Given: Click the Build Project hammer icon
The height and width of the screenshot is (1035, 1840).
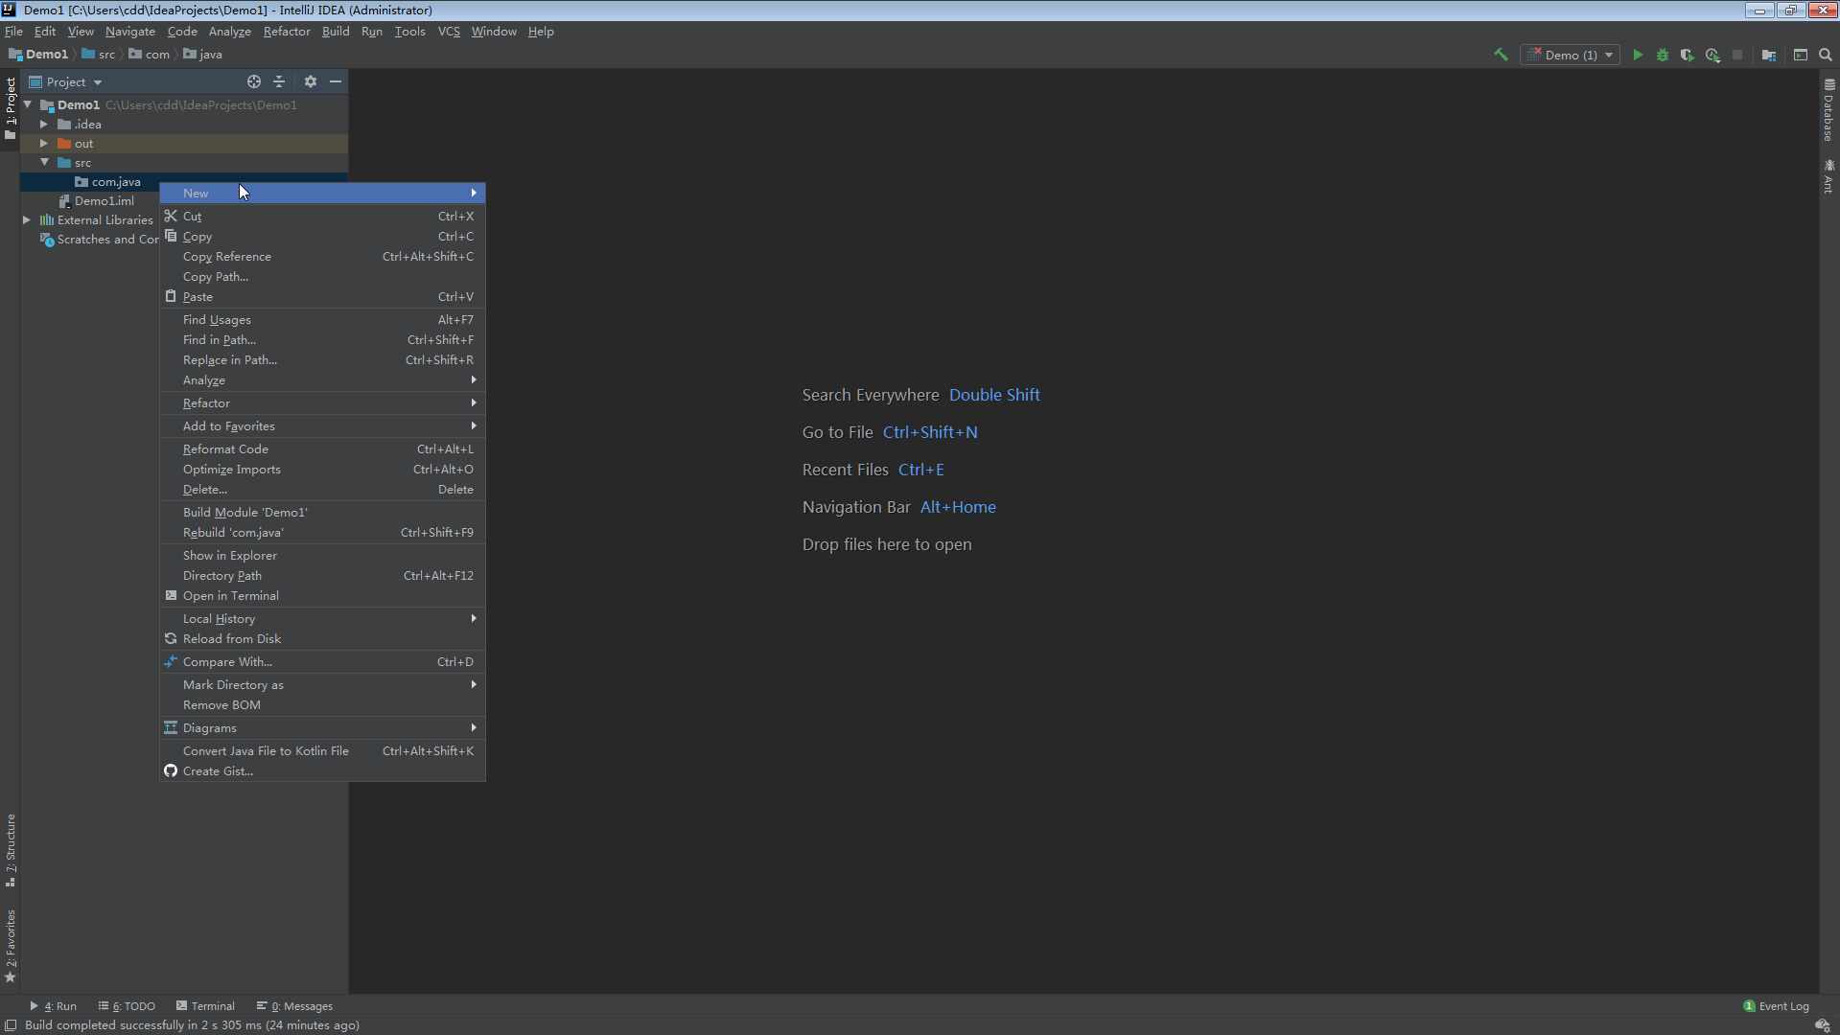Looking at the screenshot, I should (x=1501, y=55).
